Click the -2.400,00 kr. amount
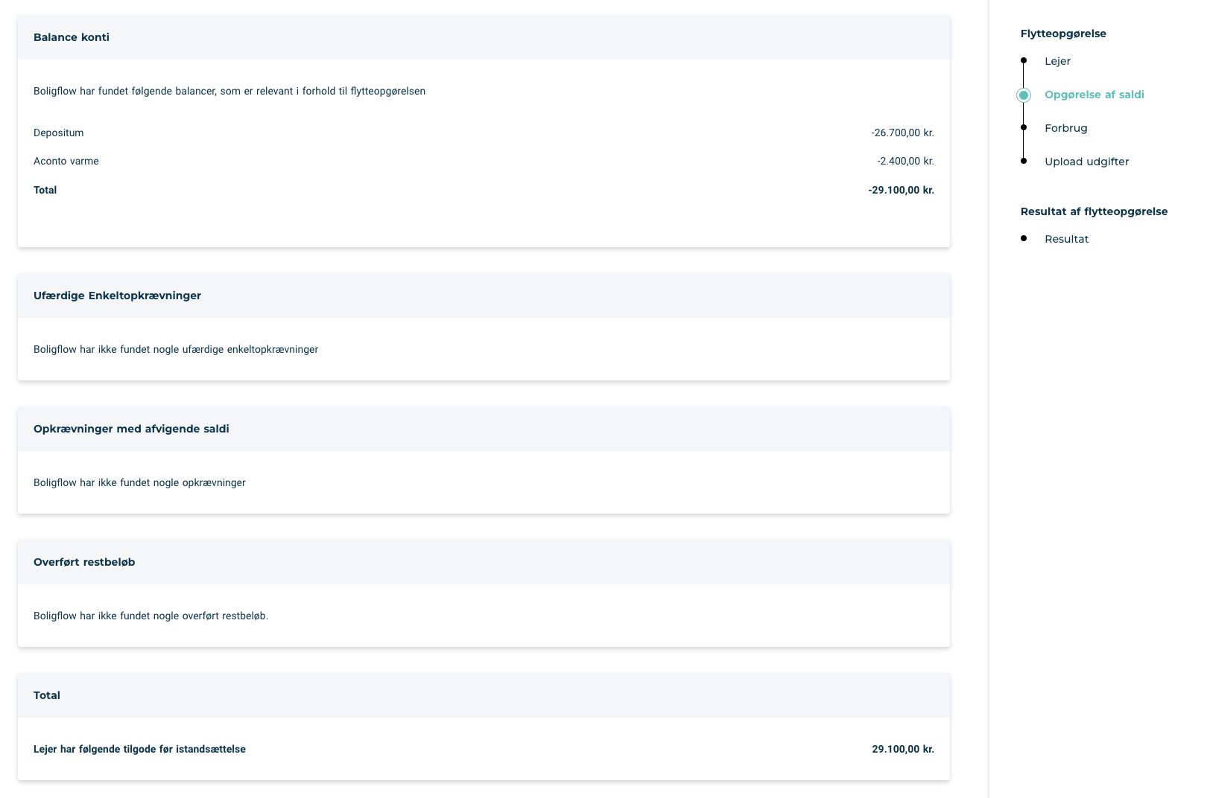The height and width of the screenshot is (798, 1207). (x=905, y=161)
